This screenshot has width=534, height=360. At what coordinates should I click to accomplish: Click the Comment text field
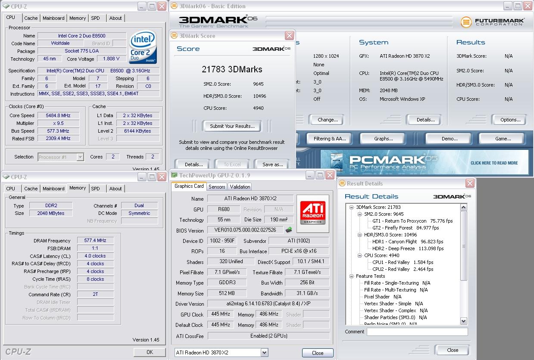tap(417, 332)
